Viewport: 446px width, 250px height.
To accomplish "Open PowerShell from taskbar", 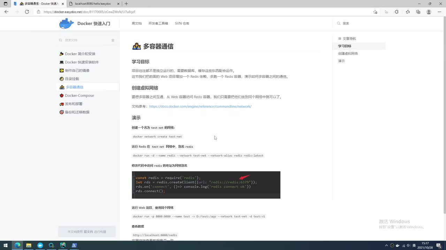I will [74, 245].
